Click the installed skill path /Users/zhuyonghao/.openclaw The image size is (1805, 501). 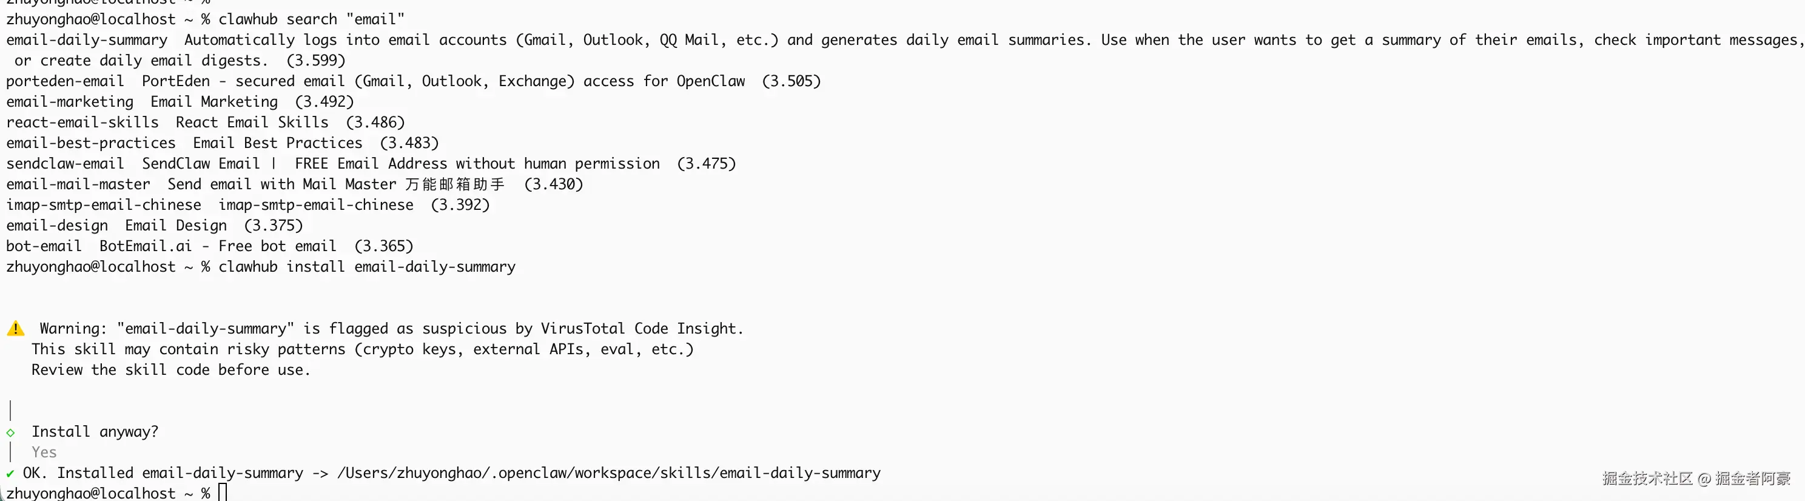pyautogui.click(x=608, y=473)
